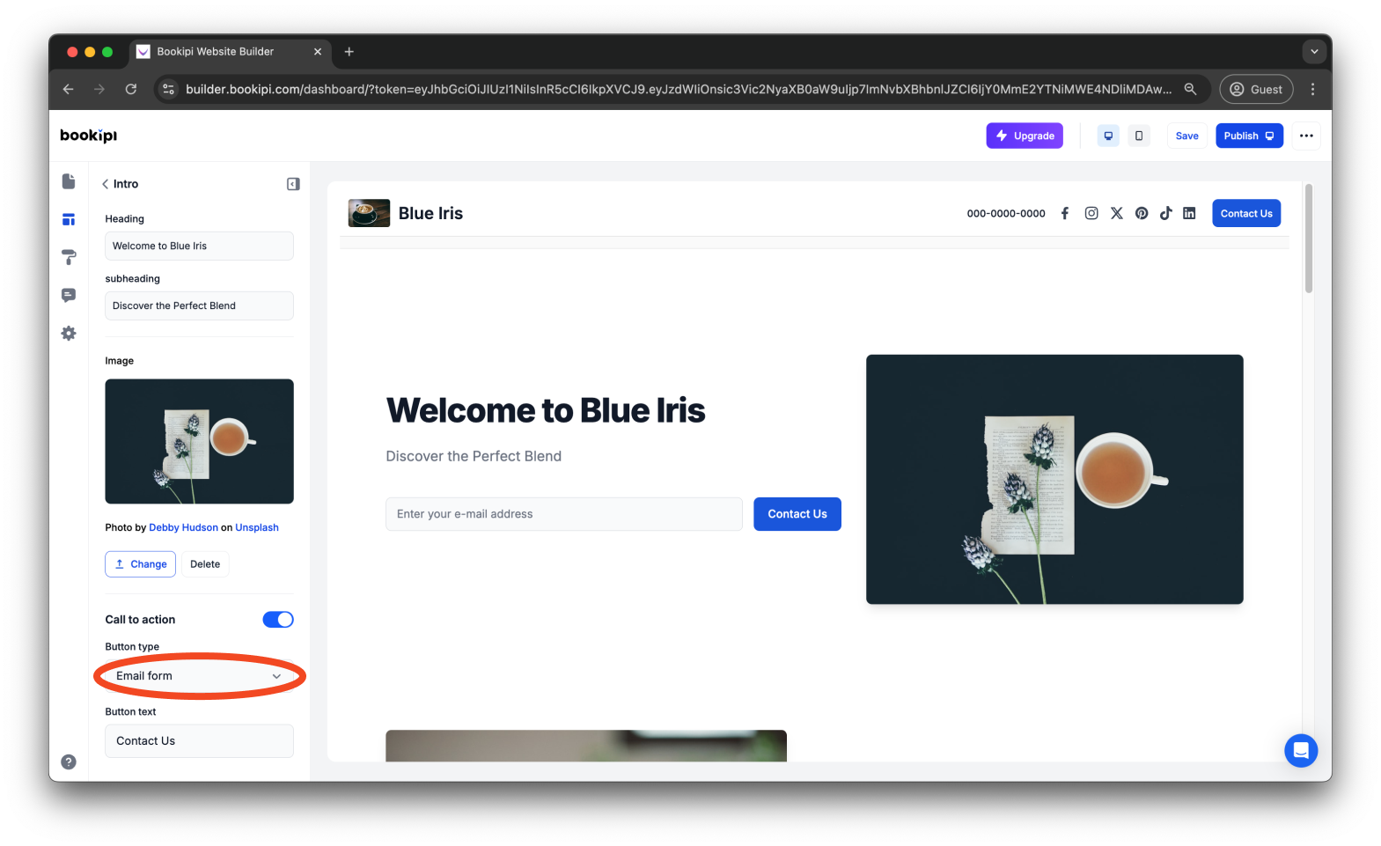This screenshot has height=846, width=1381.
Task: View site information icon in address bar
Action: tap(169, 89)
